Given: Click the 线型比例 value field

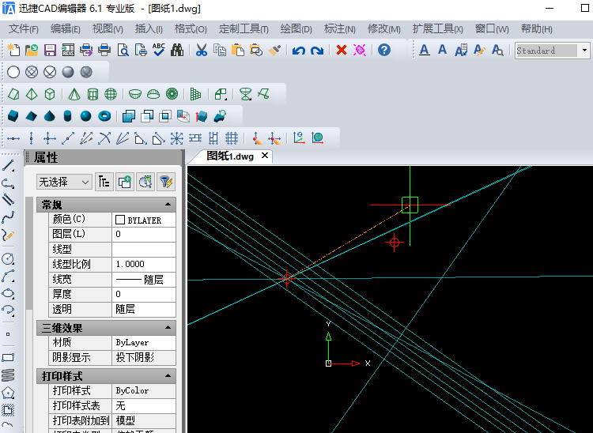Looking at the screenshot, I should [144, 264].
